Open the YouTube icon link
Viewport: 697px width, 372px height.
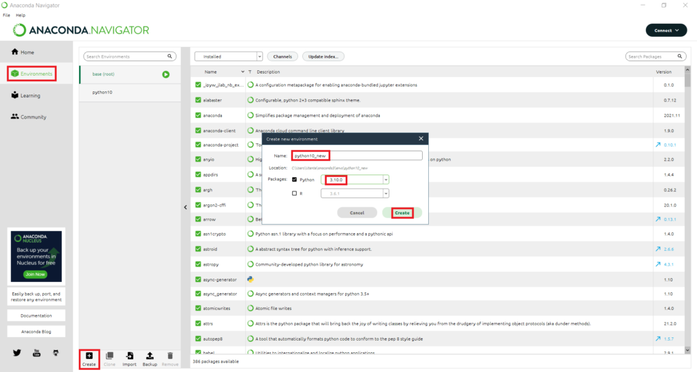[x=37, y=352]
